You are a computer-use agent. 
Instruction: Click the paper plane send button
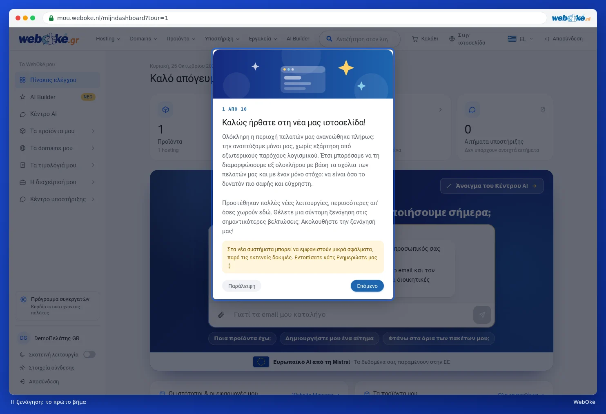[x=482, y=315]
